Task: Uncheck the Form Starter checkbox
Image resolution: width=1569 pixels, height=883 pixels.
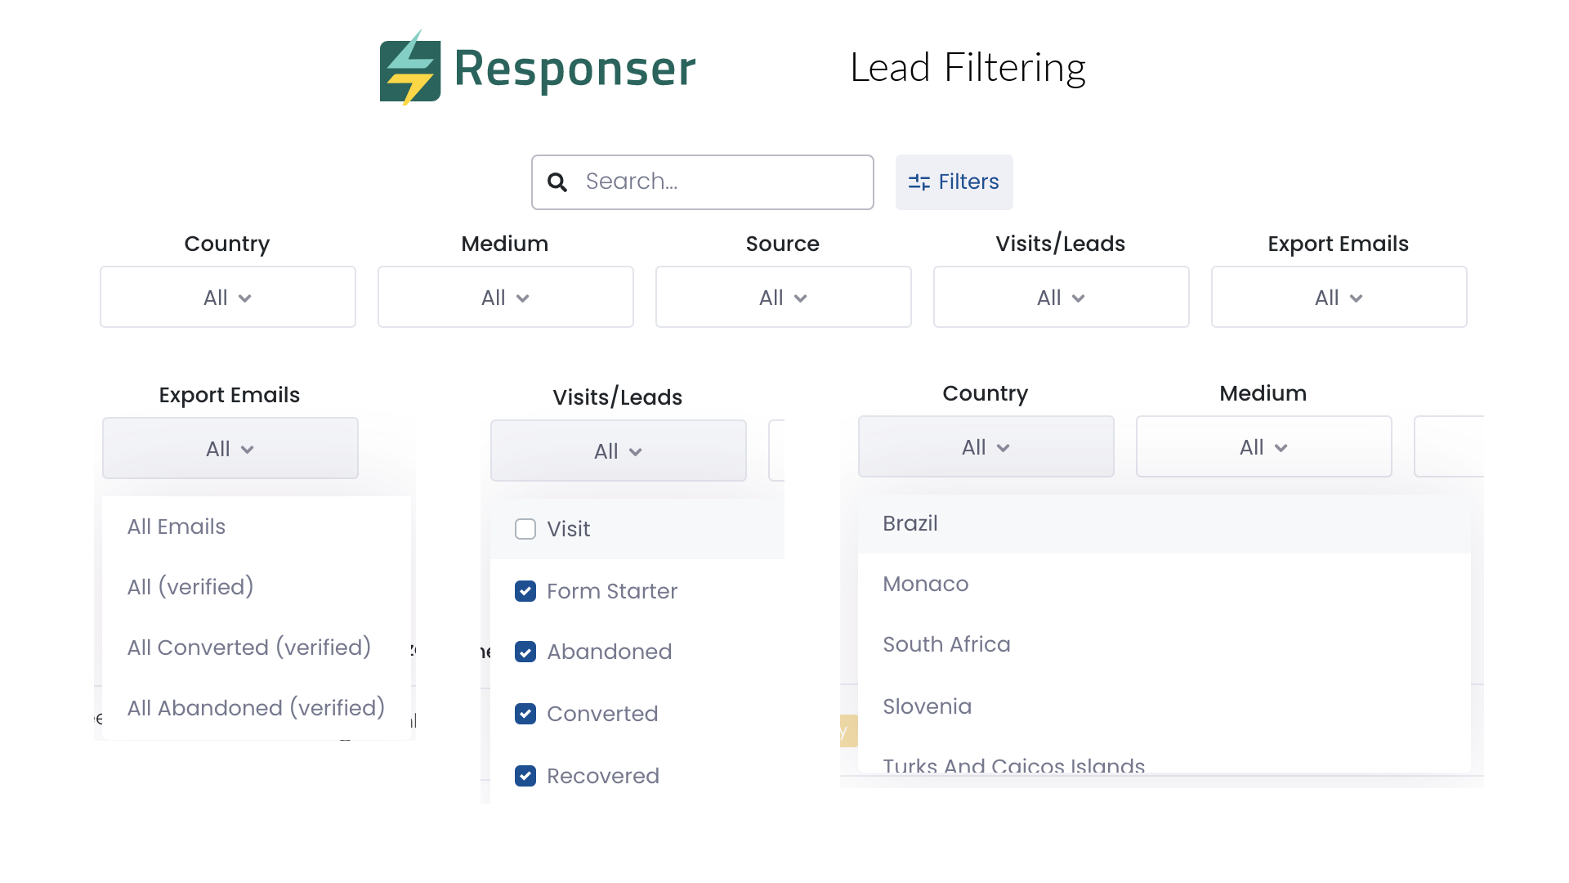Action: click(x=525, y=591)
